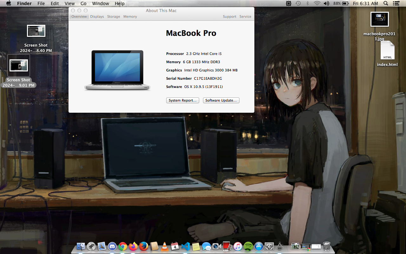Click the fan control menu bar icon
The image size is (406, 254).
click(x=289, y=3)
